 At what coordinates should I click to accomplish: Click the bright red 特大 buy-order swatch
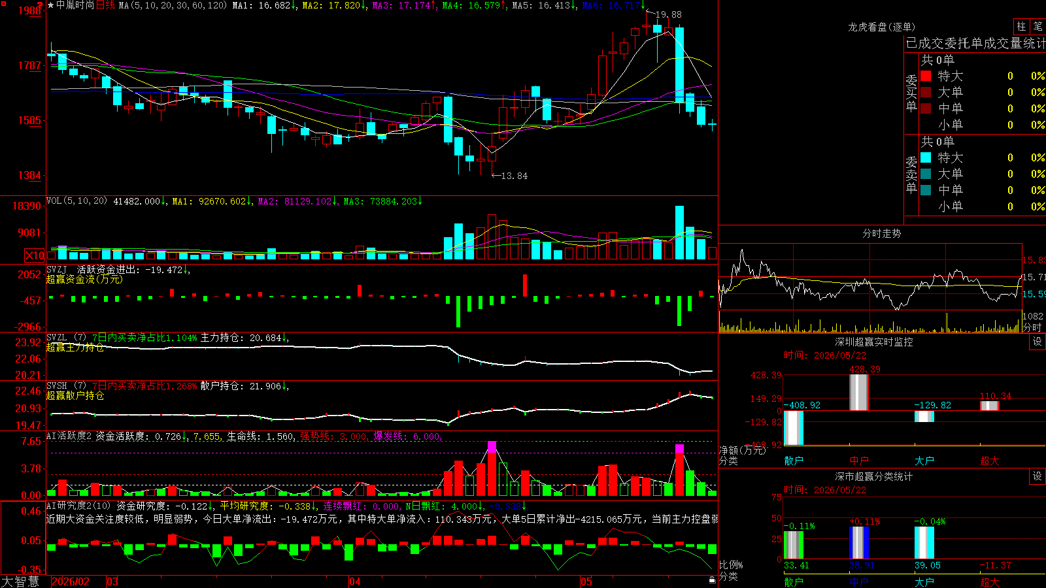926,76
